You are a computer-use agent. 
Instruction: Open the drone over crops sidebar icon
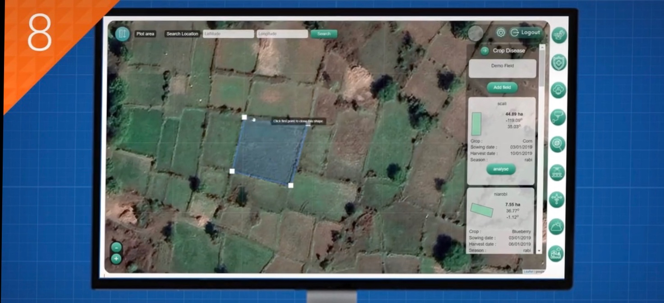coord(557,172)
